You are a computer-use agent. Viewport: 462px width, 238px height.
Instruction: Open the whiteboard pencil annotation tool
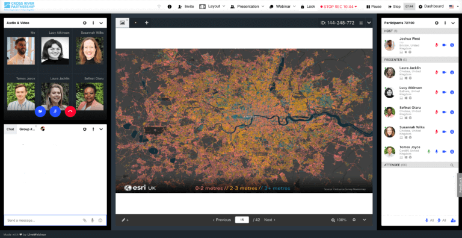pyautogui.click(x=125, y=220)
